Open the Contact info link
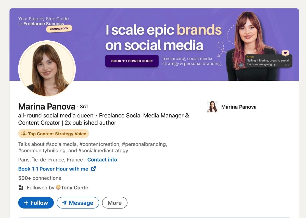Screen dimensions: 306x218 102,160
